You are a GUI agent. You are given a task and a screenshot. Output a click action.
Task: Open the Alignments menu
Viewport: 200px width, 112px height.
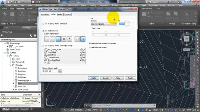(104, 5)
